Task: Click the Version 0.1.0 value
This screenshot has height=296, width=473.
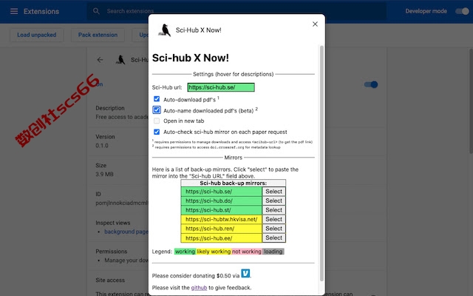Action: [102, 146]
